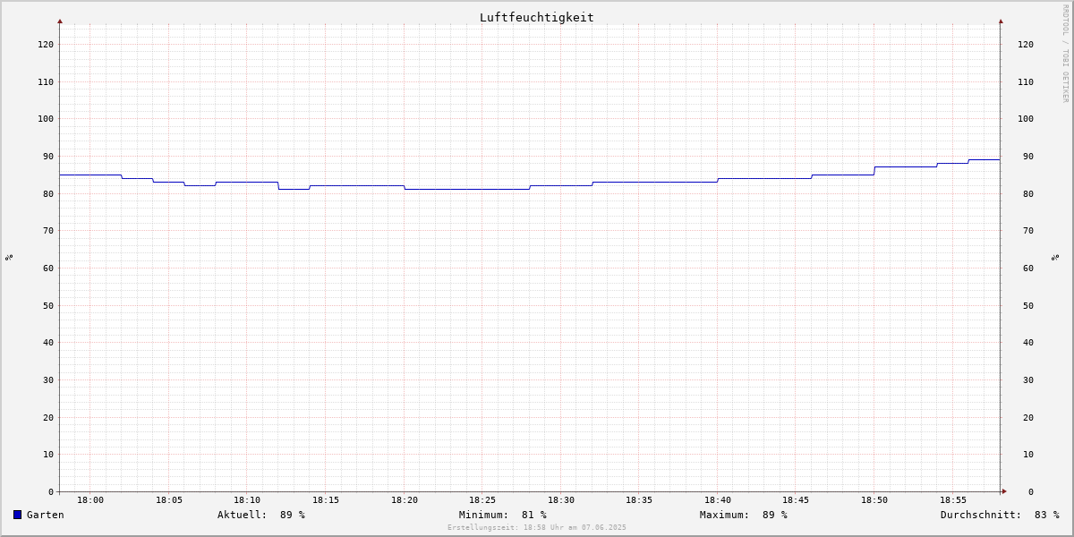Click the left axis 100 label
The width and height of the screenshot is (1074, 537).
tap(46, 118)
